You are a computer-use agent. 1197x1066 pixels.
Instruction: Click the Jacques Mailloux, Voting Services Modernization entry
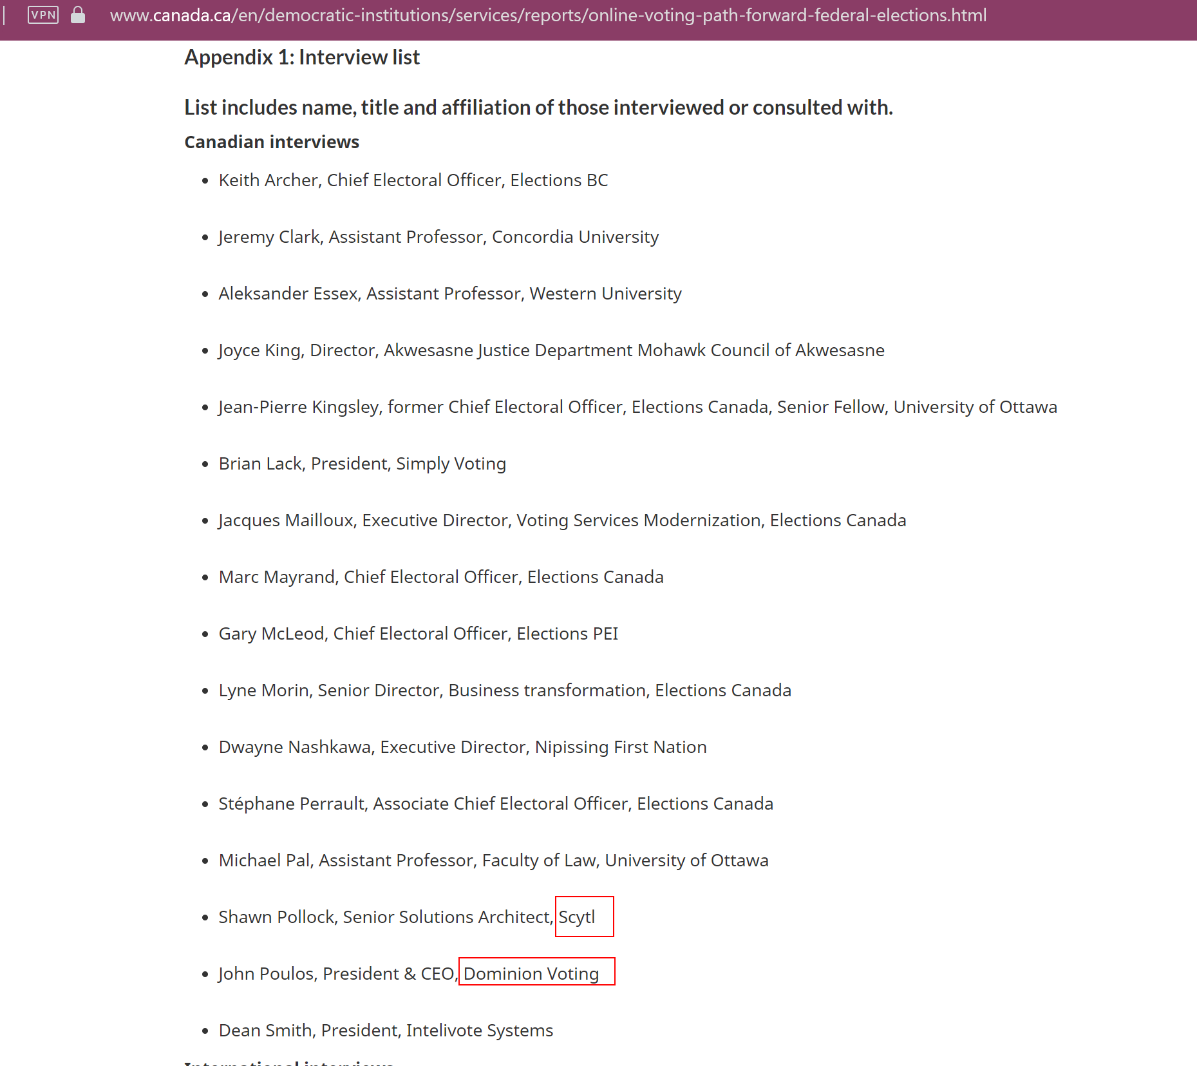[x=562, y=520]
